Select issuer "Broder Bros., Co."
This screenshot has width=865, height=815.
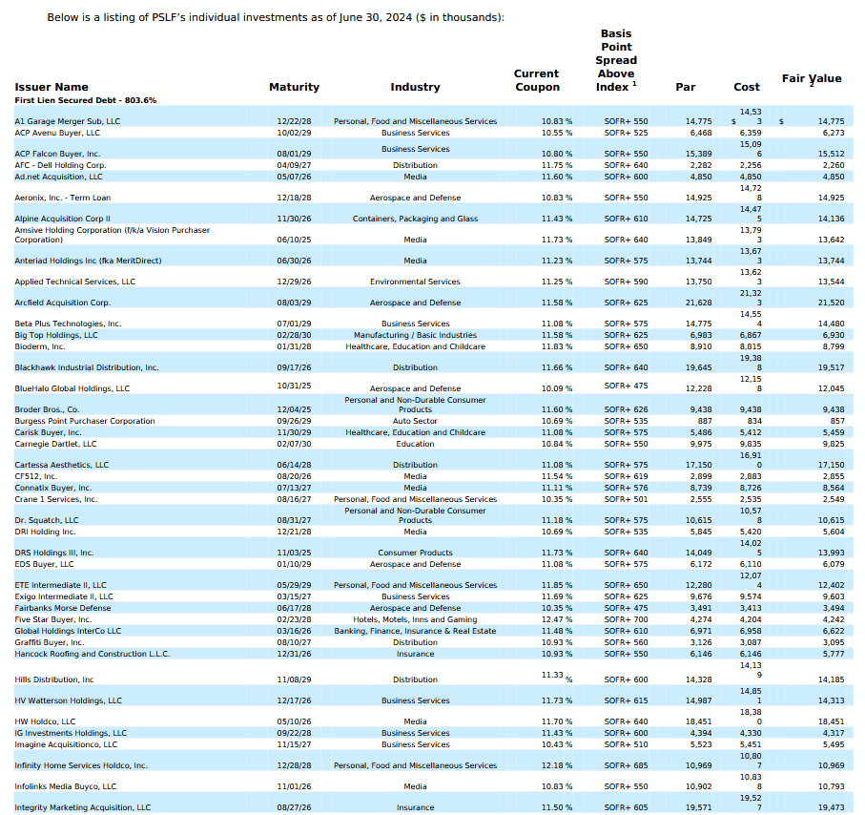pyautogui.click(x=47, y=410)
